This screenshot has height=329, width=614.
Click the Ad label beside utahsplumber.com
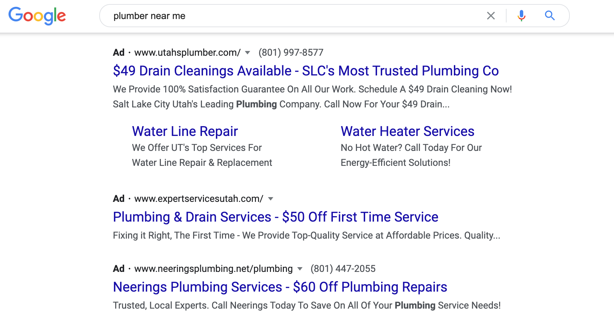[x=119, y=52]
